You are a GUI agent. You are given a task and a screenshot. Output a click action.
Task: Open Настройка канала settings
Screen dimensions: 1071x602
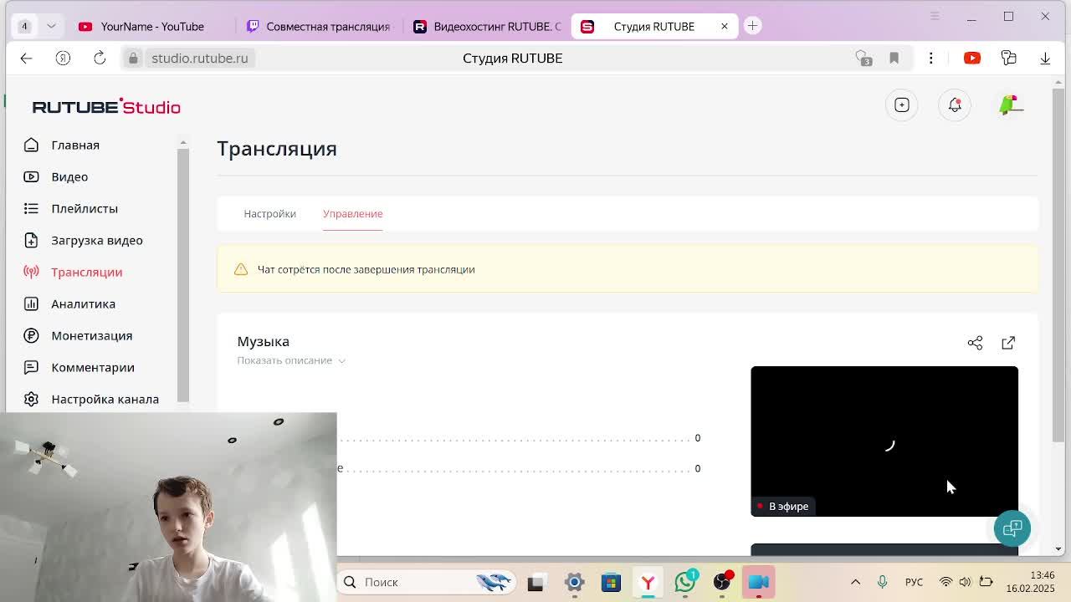(105, 399)
